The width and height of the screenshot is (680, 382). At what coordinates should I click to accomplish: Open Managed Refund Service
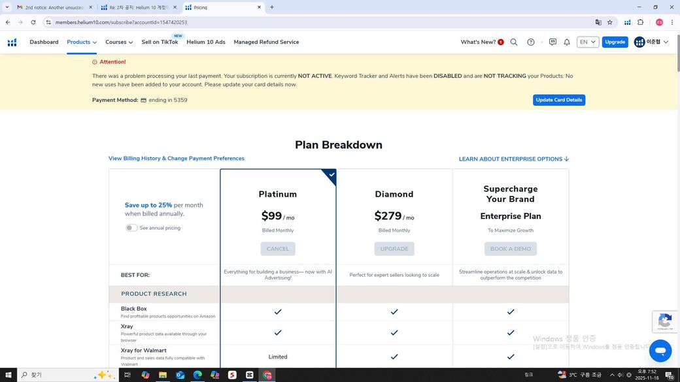[266, 42]
